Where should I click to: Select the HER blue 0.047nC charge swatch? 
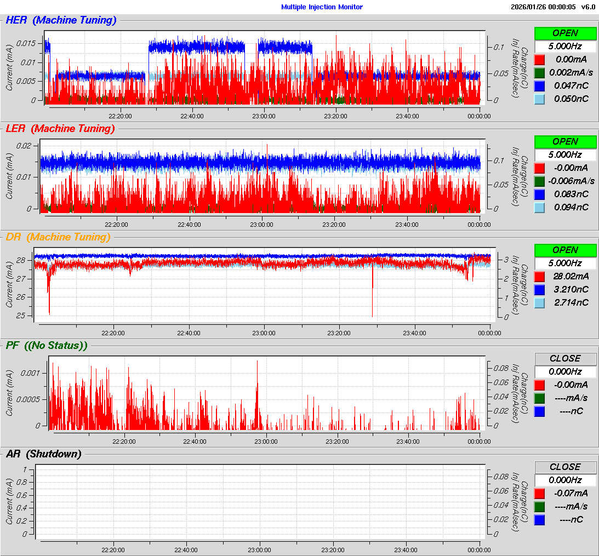[x=540, y=85]
